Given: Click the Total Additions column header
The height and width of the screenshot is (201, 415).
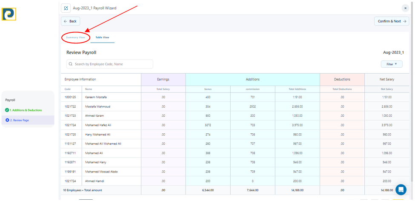Looking at the screenshot, I should [x=297, y=89].
